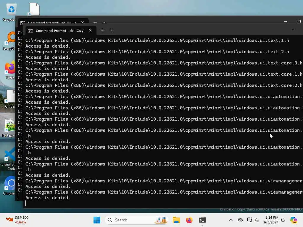Click the path ending 'windows.ui.text.core.0.h'
Viewport: 303px width, 227px height.
click(x=164, y=63)
